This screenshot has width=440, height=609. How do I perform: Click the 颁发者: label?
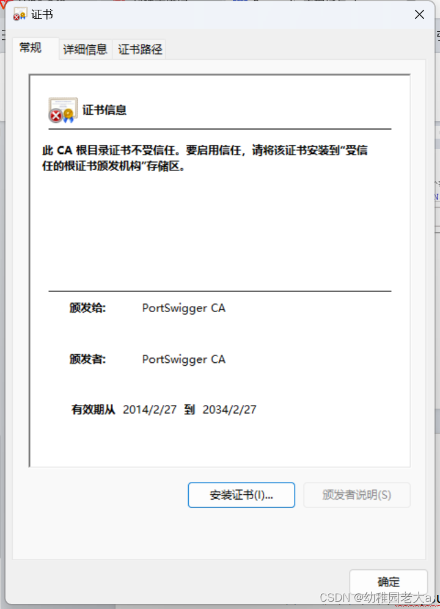click(x=87, y=359)
